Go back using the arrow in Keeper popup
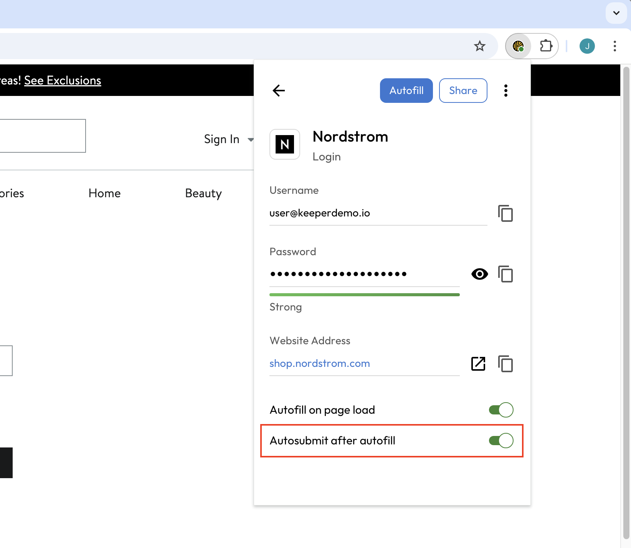631x548 pixels. tap(279, 91)
